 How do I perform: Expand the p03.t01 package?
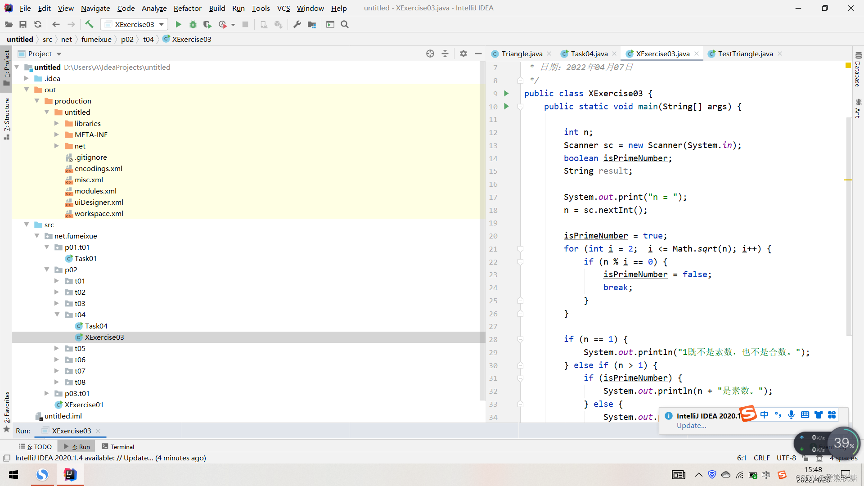[x=47, y=393]
